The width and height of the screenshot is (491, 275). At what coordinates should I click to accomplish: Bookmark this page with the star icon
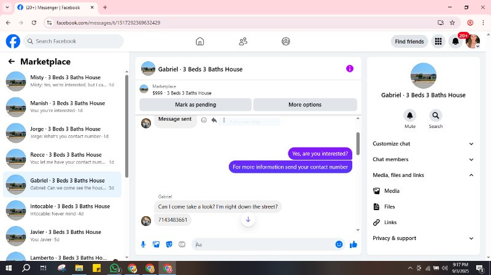click(x=452, y=23)
